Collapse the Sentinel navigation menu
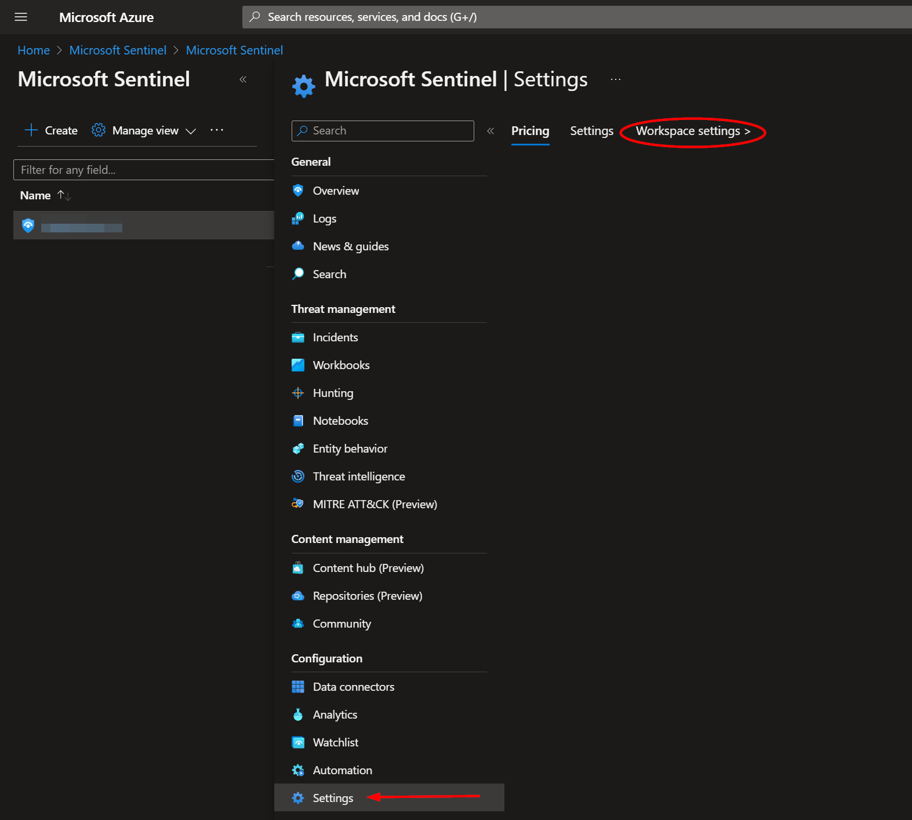This screenshot has width=912, height=820. point(490,131)
